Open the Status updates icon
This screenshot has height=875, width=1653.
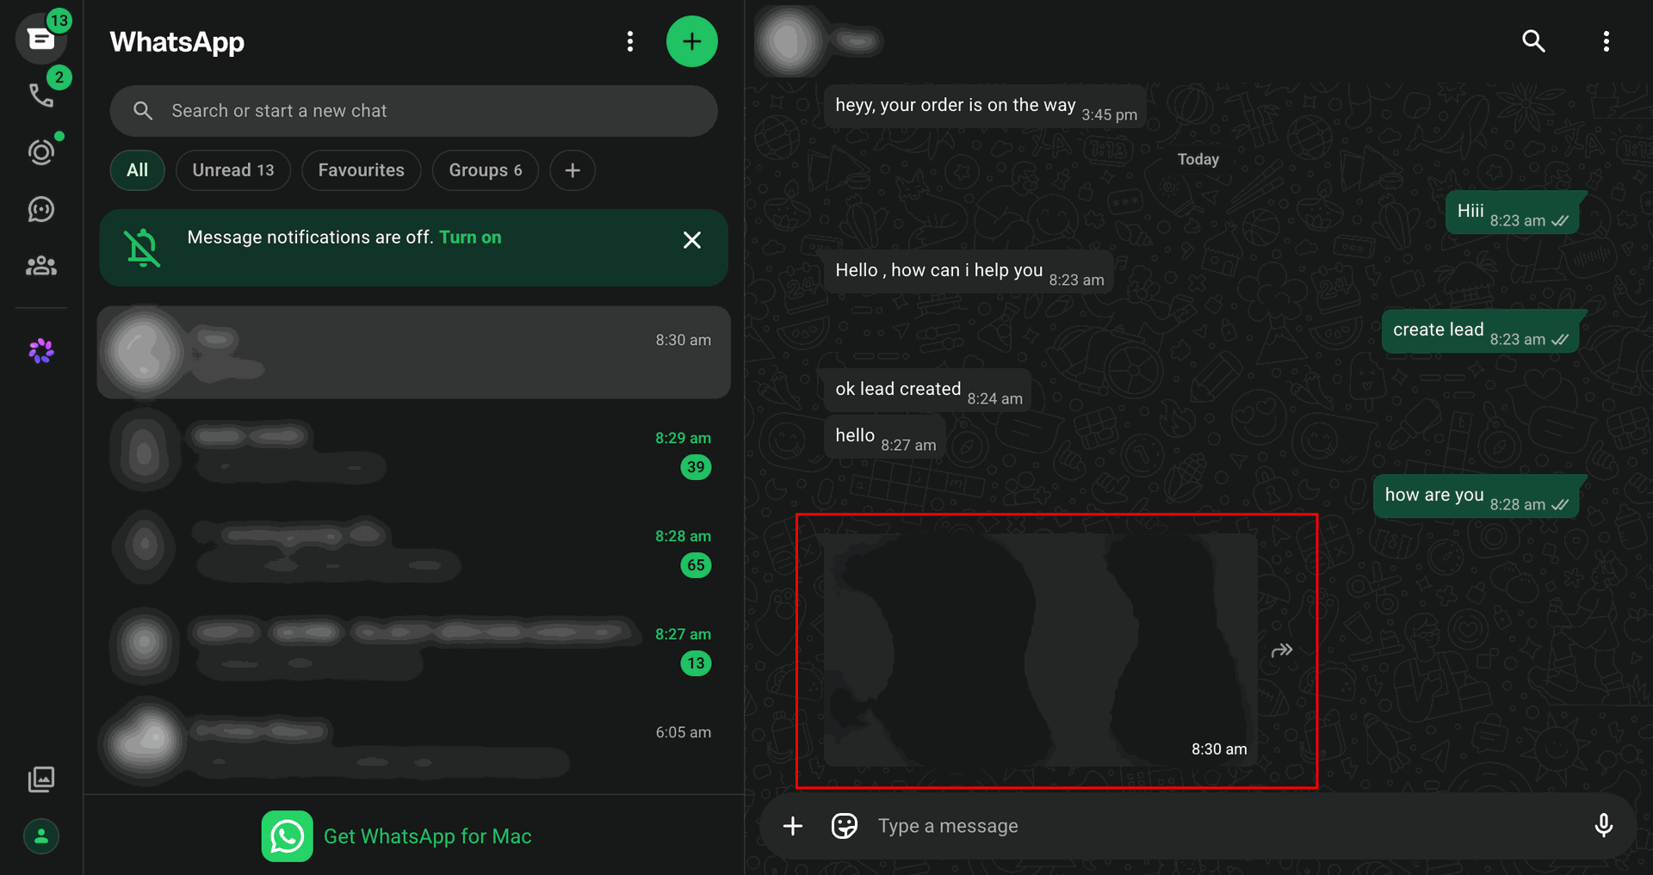click(x=41, y=152)
